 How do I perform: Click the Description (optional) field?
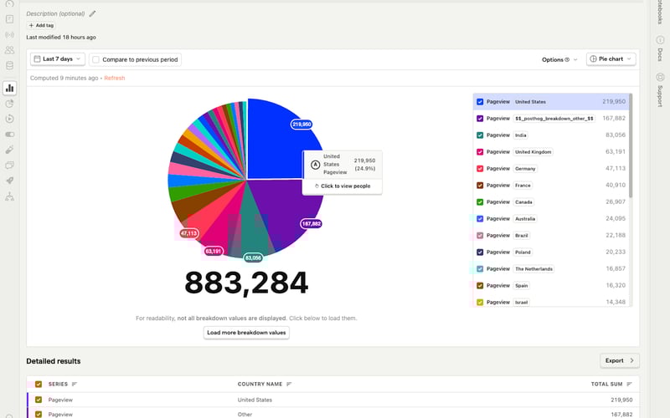[55, 13]
